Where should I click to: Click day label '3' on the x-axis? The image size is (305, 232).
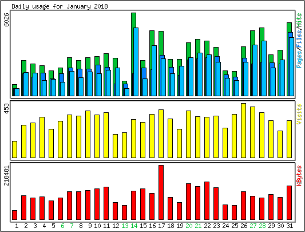coord(35,226)
